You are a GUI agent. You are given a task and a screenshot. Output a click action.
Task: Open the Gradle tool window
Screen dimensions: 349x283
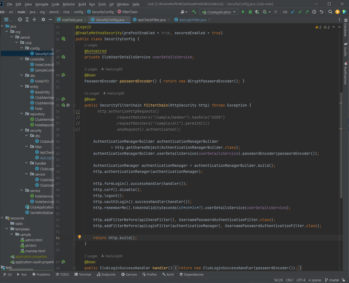pos(346,49)
